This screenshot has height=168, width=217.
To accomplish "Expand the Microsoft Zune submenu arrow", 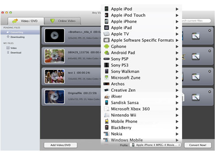I will (177, 78).
